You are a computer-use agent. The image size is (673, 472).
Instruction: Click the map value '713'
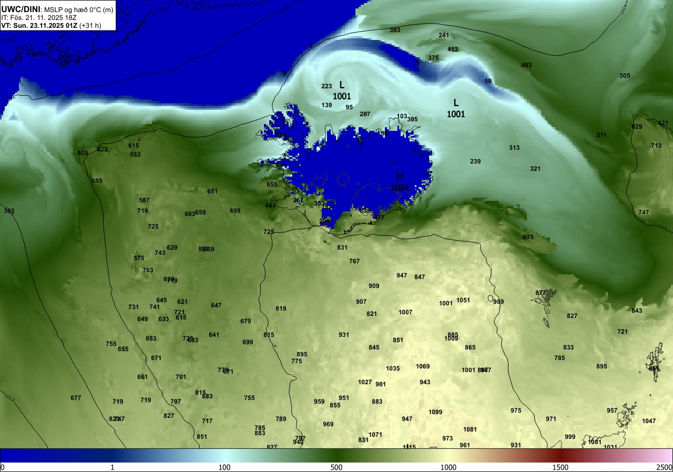[x=656, y=146]
